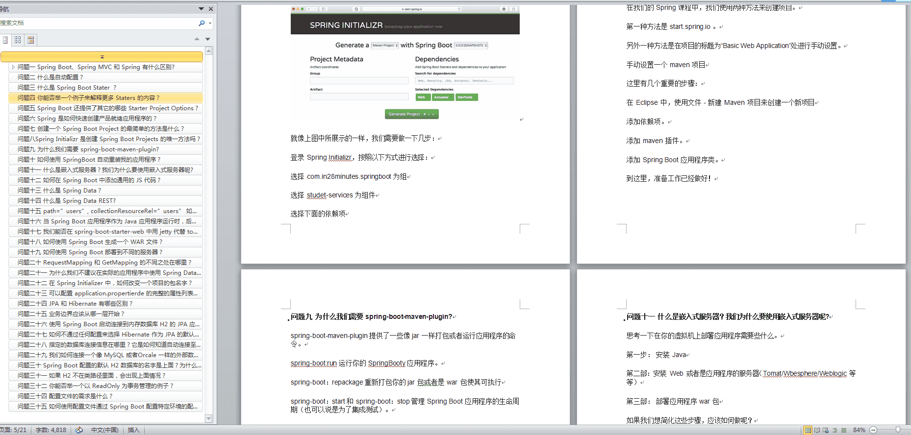Switch to the browse pages thumbnail tab
This screenshot has width=911, height=435.
[x=18, y=40]
